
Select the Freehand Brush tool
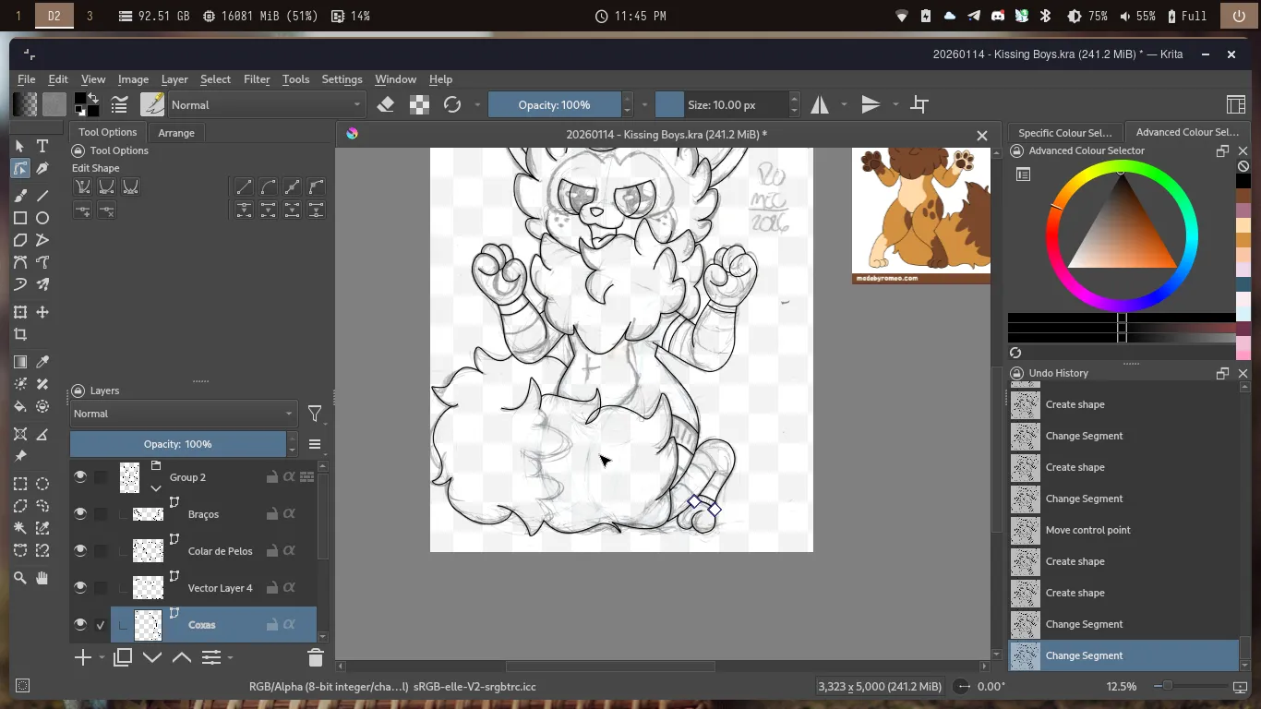[20, 196]
